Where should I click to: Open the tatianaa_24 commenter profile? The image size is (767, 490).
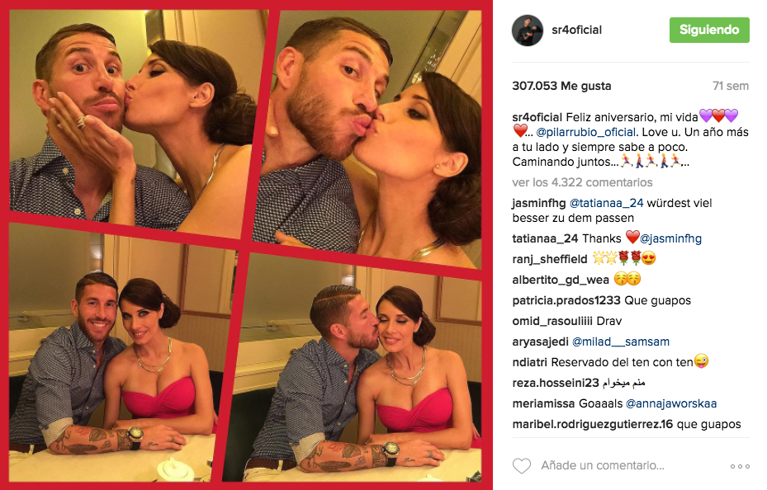[x=545, y=238]
